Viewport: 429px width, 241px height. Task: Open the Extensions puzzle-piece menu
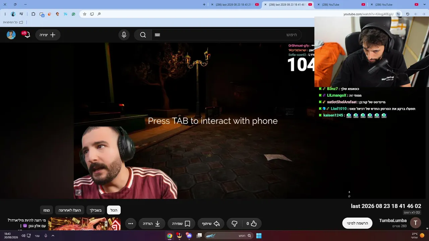pos(33,14)
